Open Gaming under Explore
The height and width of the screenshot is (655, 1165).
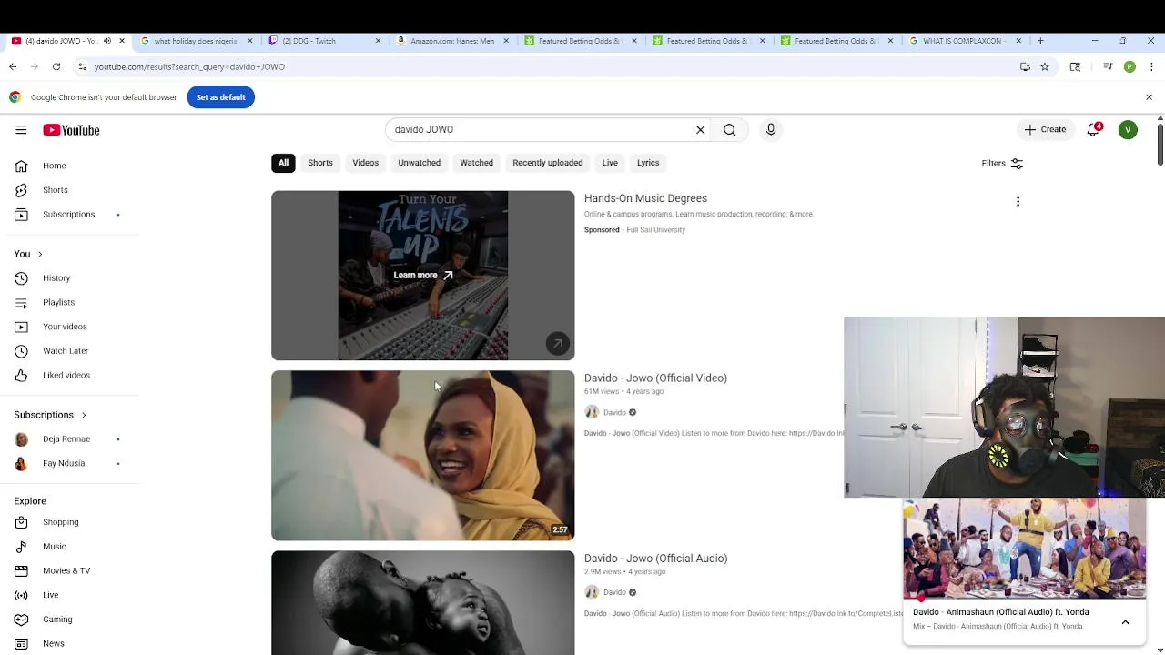[x=57, y=620]
